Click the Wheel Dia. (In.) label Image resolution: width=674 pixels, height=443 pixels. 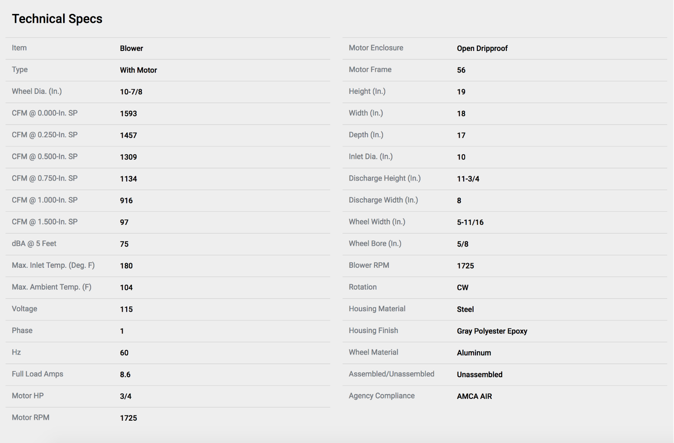(x=37, y=91)
